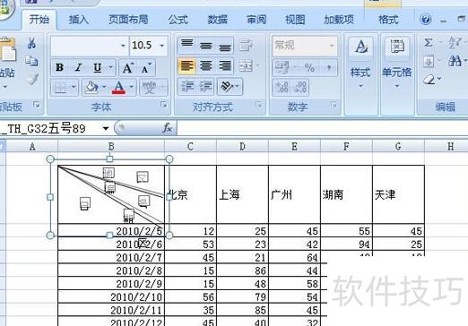Go to the 数据 tab
The width and height of the screenshot is (468, 326).
point(217,20)
